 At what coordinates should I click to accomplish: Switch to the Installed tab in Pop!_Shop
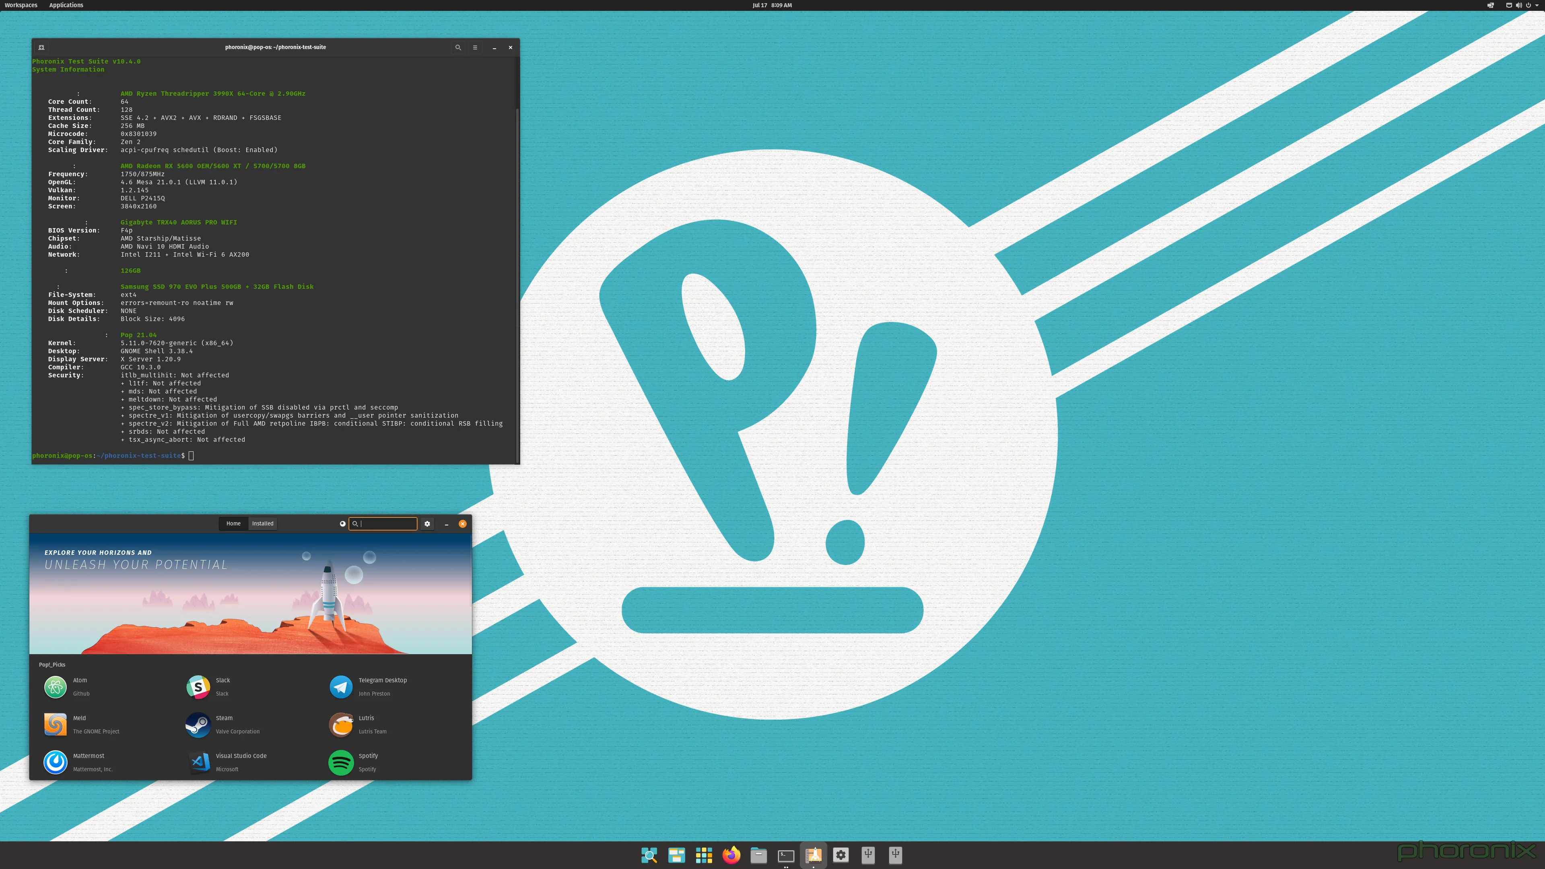tap(263, 523)
